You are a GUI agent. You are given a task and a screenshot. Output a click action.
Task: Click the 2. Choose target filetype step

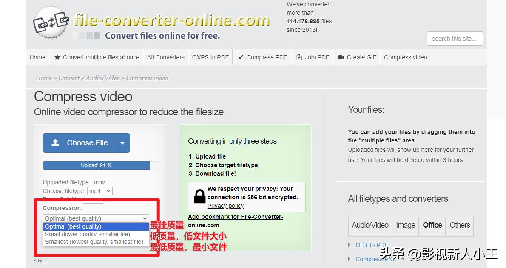click(x=223, y=165)
